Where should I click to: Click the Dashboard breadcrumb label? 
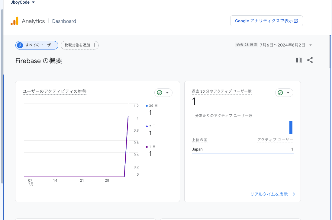tap(64, 21)
